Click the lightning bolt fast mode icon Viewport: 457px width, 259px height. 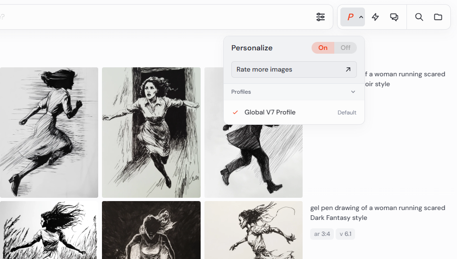click(375, 17)
